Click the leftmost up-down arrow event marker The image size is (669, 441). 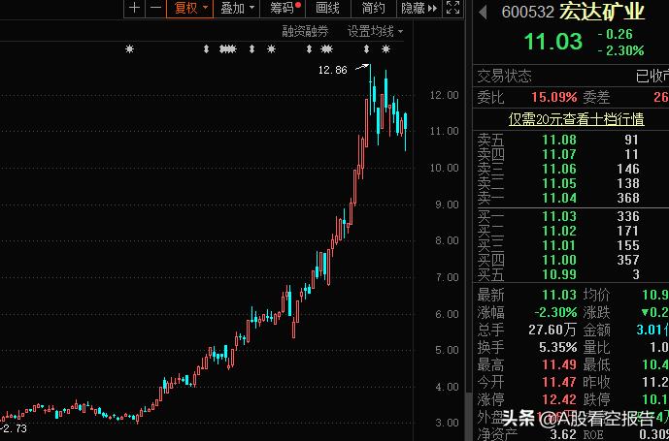click(206, 49)
